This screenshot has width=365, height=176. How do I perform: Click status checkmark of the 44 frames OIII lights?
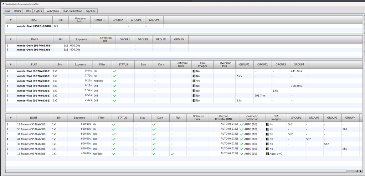click(114, 139)
